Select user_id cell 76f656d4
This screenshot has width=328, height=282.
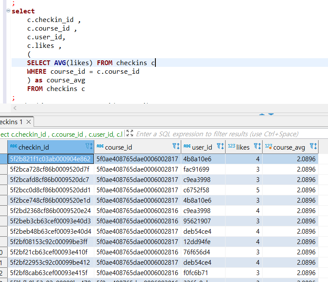coord(203,252)
